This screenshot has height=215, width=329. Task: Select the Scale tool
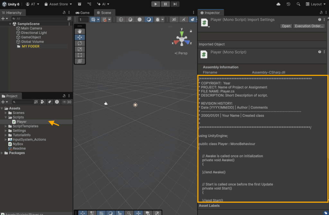tap(80, 49)
